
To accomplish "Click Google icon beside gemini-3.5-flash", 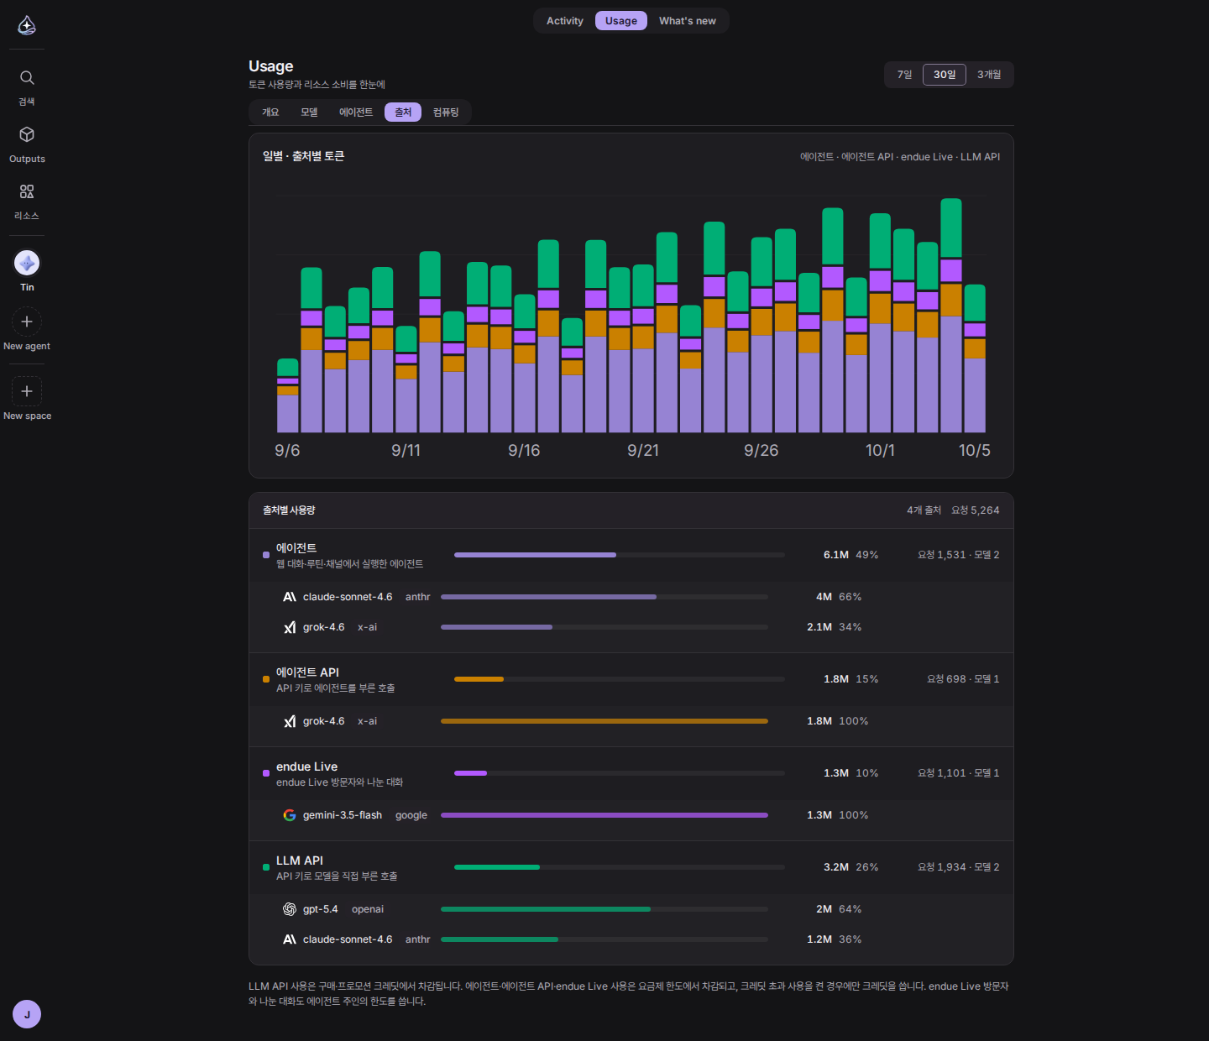I will 290,815.
